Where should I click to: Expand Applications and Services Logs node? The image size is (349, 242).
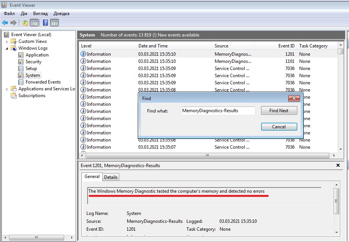pyautogui.click(x=7, y=89)
